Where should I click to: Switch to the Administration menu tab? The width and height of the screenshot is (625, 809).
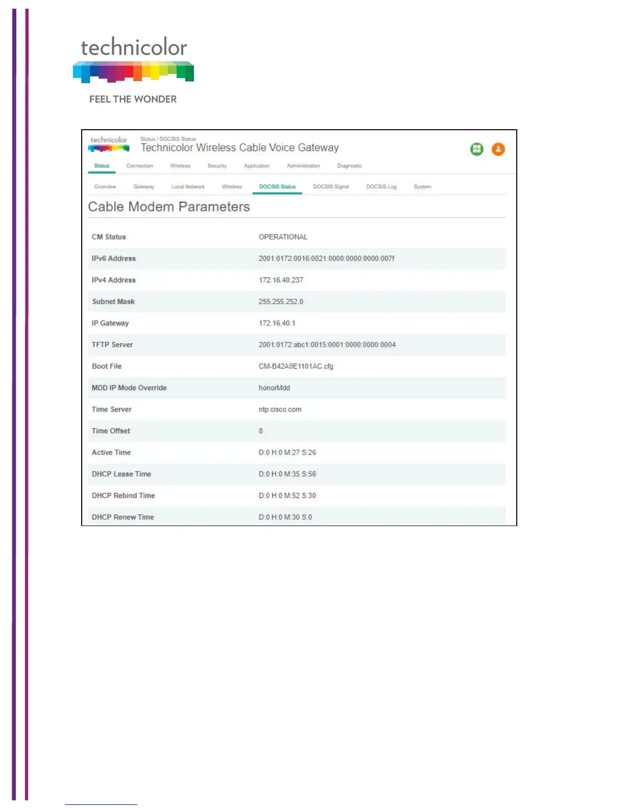click(303, 166)
